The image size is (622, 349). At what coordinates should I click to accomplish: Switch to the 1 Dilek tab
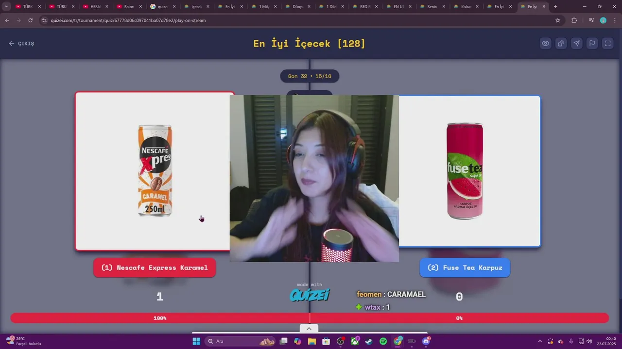click(331, 7)
